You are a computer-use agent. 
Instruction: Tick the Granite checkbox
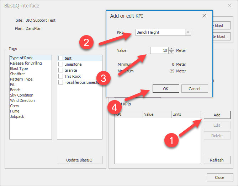pos(61,70)
